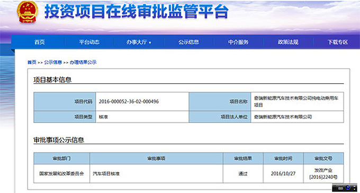This screenshot has height=193, width=360.
Task: Click the site title 投资项目在线审批监管平台
Action: tap(137, 11)
